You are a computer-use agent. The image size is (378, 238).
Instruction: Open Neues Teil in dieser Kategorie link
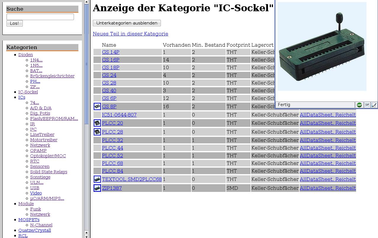(x=130, y=34)
